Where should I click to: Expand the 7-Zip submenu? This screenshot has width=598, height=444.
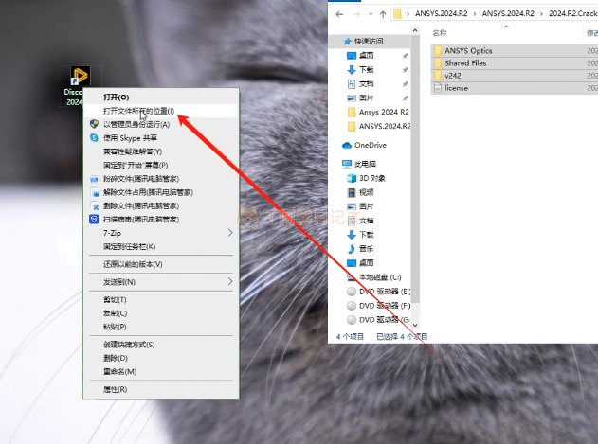coord(161,233)
